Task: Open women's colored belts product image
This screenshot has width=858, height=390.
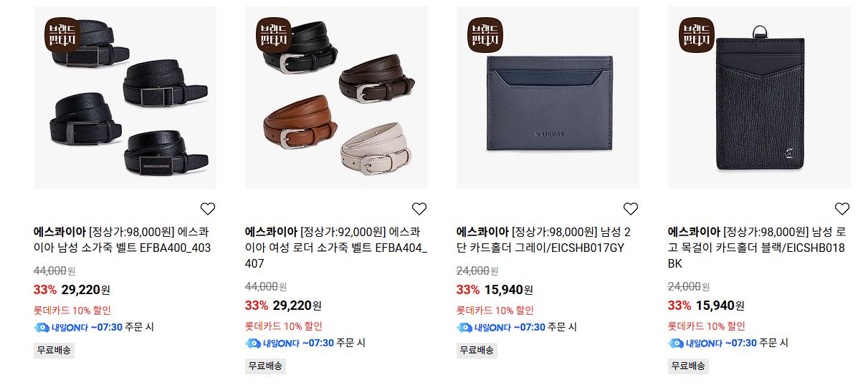Action: tap(336, 98)
